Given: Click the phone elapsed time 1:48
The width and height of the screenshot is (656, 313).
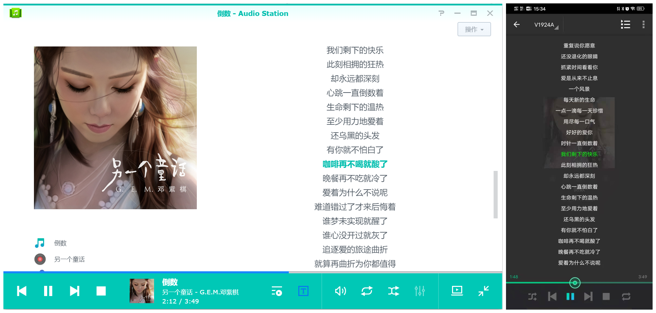Looking at the screenshot, I should [x=514, y=277].
